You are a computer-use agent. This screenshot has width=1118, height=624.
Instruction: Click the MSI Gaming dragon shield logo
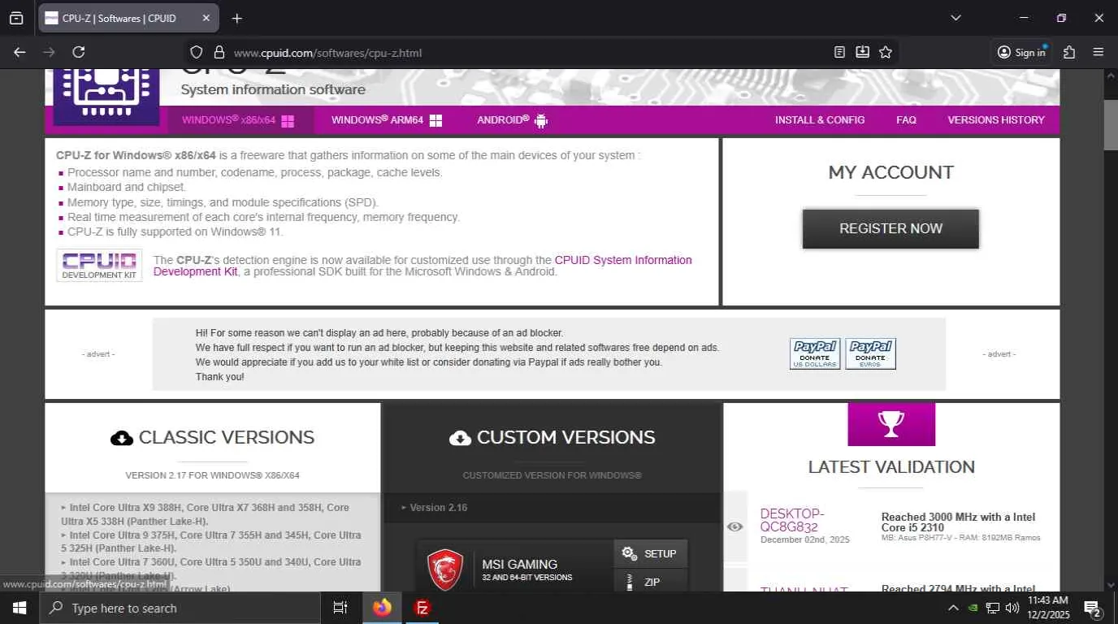click(445, 570)
